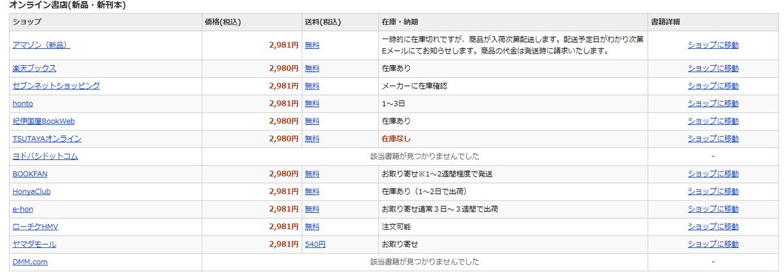Click 無料 shipping link in TSUTAYAオンライン row

312,138
